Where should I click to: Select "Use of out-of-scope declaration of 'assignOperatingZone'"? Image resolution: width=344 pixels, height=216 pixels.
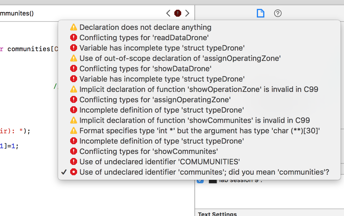(x=199, y=58)
